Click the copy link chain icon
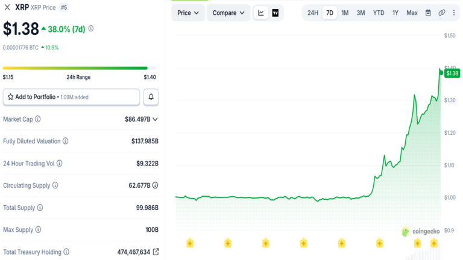Image resolution: width=463 pixels, height=260 pixels. (442, 13)
